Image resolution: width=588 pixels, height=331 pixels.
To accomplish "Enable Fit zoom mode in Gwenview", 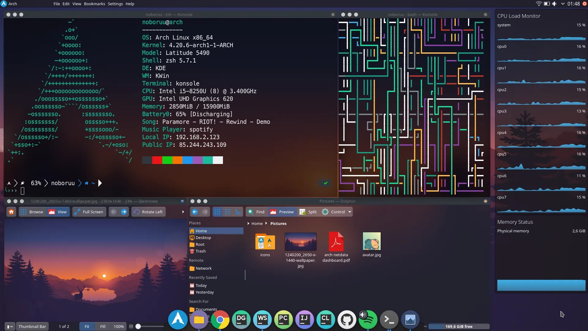I will (87, 326).
